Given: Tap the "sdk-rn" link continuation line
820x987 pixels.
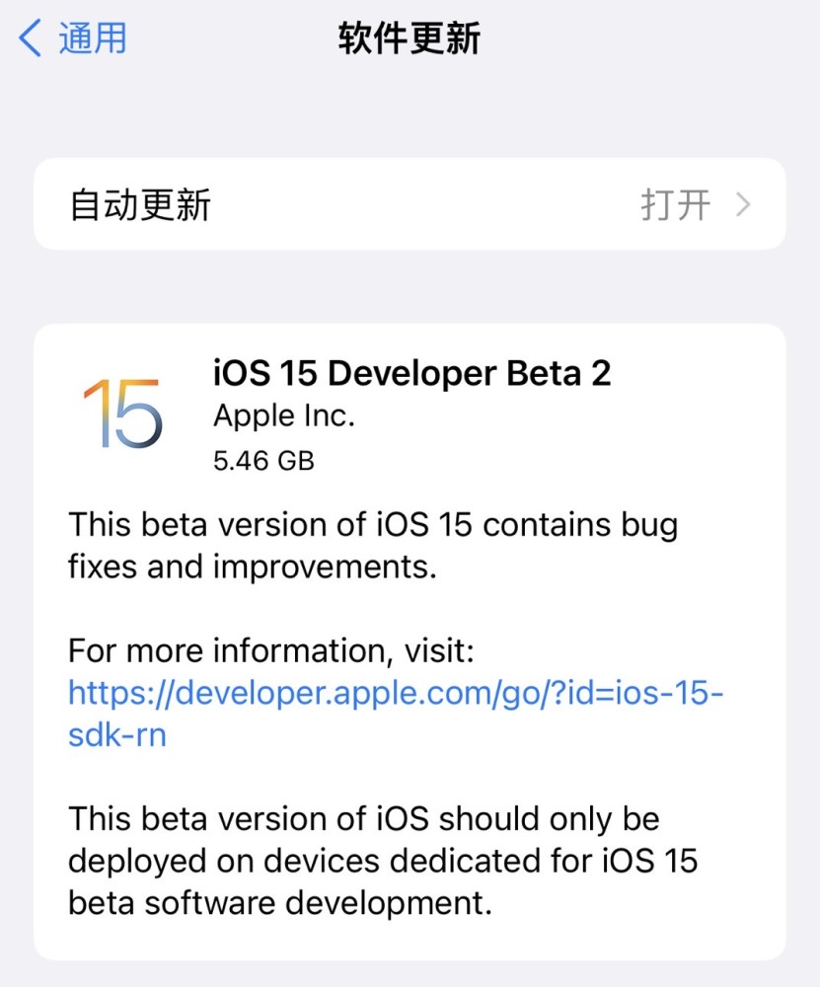Looking at the screenshot, I should pos(116,735).
